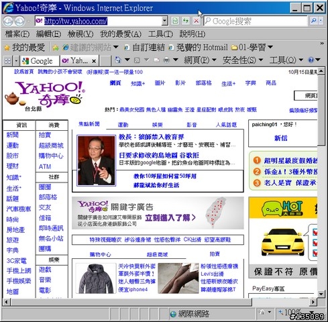Switch to the 人氣話題 news tab
328x322 pixels.
tap(226, 125)
